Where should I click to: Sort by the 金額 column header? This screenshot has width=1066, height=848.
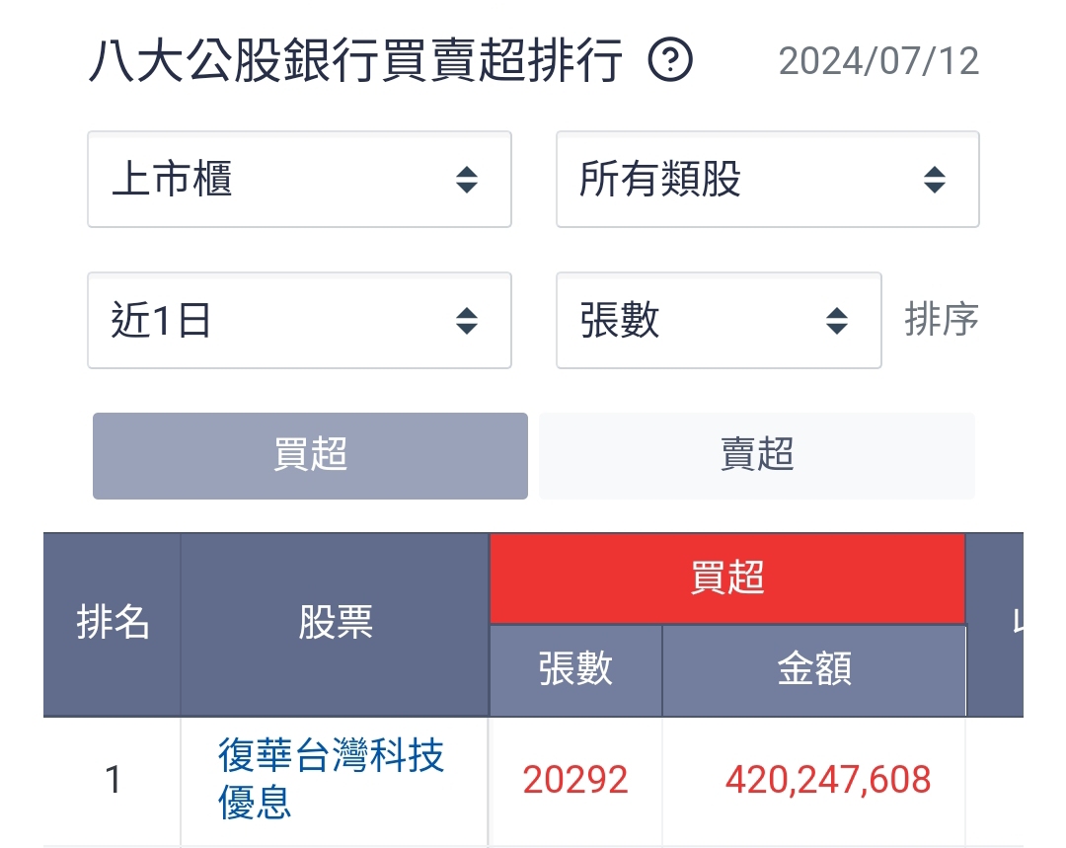tap(814, 669)
